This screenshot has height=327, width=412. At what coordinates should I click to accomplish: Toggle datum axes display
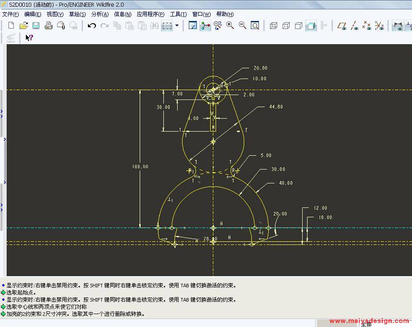point(354,26)
